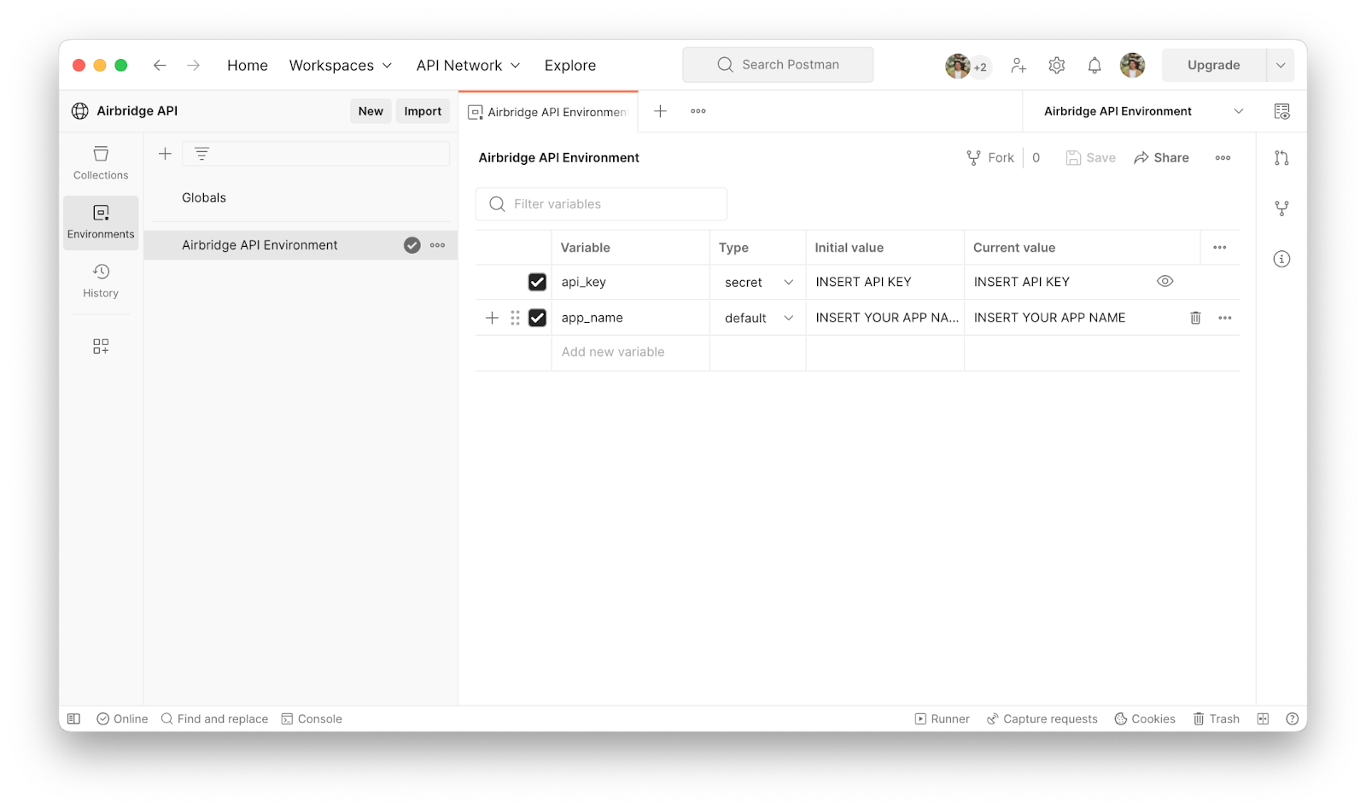Open the forks icon in right sidebar
This screenshot has height=809, width=1366.
(x=1281, y=208)
